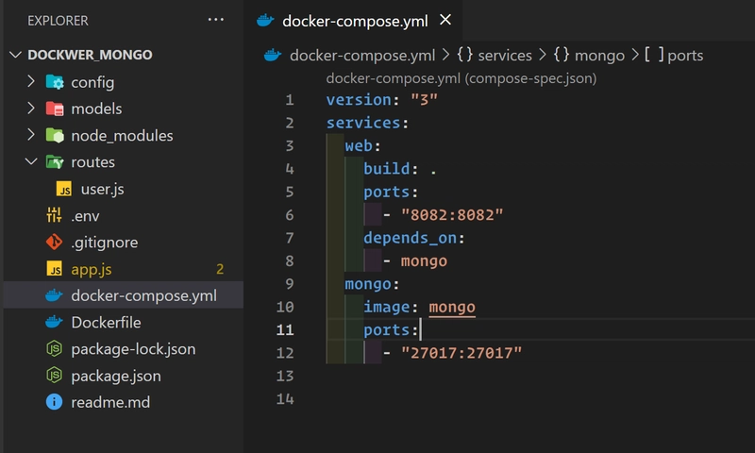Click Docker whale icon in the breadcrumb
Image resolution: width=755 pixels, height=453 pixels.
coord(273,55)
